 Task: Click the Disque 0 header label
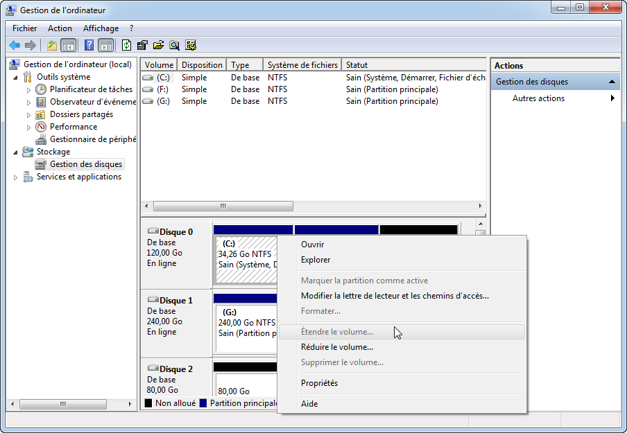coord(176,232)
